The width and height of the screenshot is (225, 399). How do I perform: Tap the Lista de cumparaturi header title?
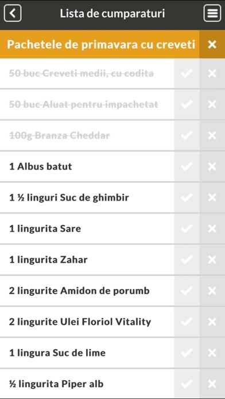pos(113,14)
